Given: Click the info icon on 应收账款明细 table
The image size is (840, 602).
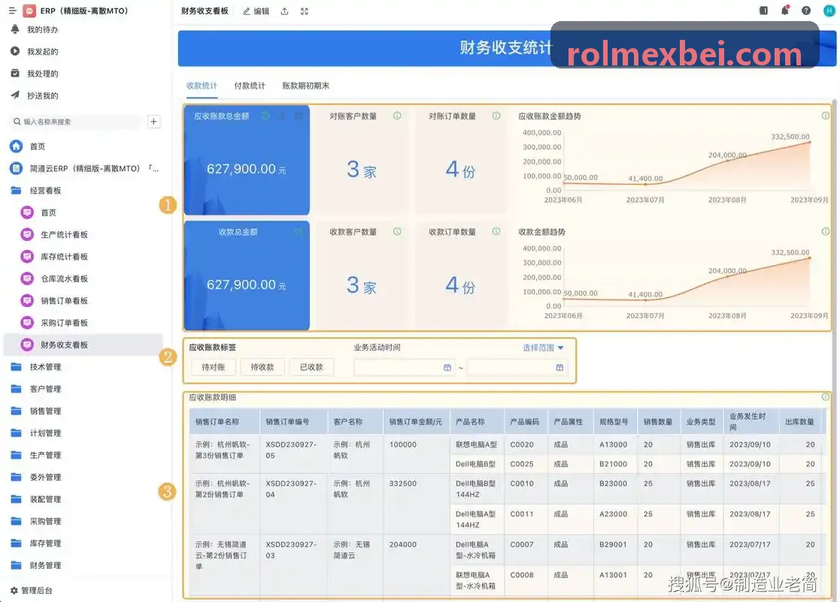Looking at the screenshot, I should [x=826, y=397].
